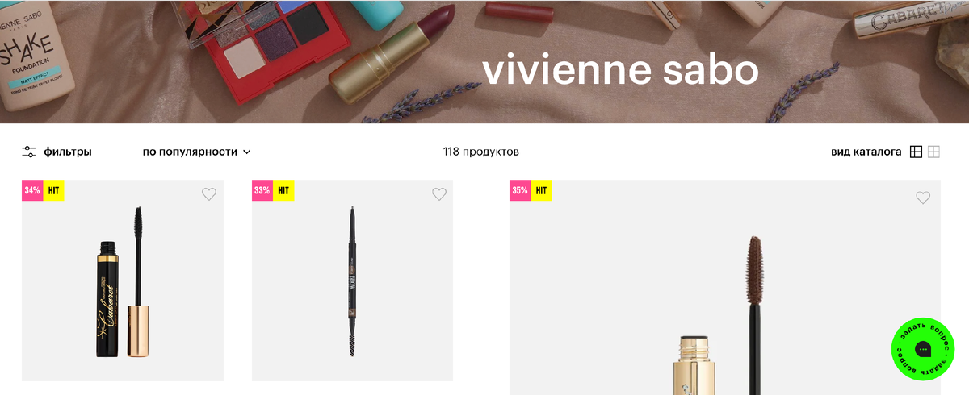Switch to small-tile catalog grid view
The width and height of the screenshot is (969, 395).
pyautogui.click(x=933, y=152)
